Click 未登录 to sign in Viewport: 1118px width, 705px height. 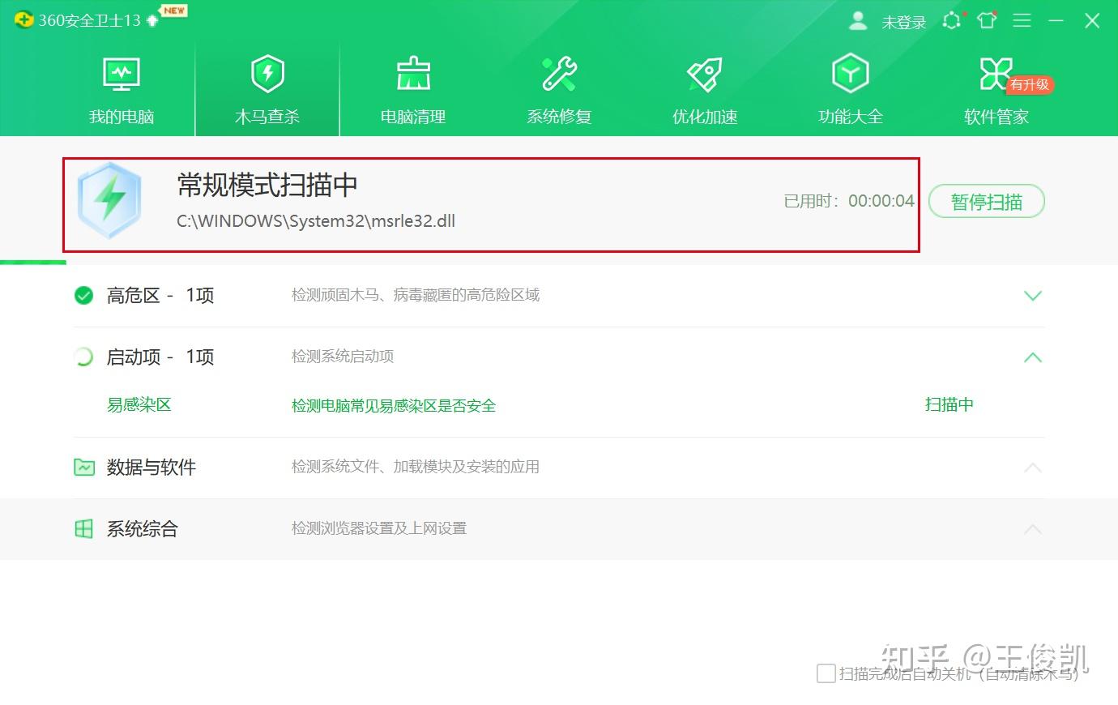tap(903, 22)
